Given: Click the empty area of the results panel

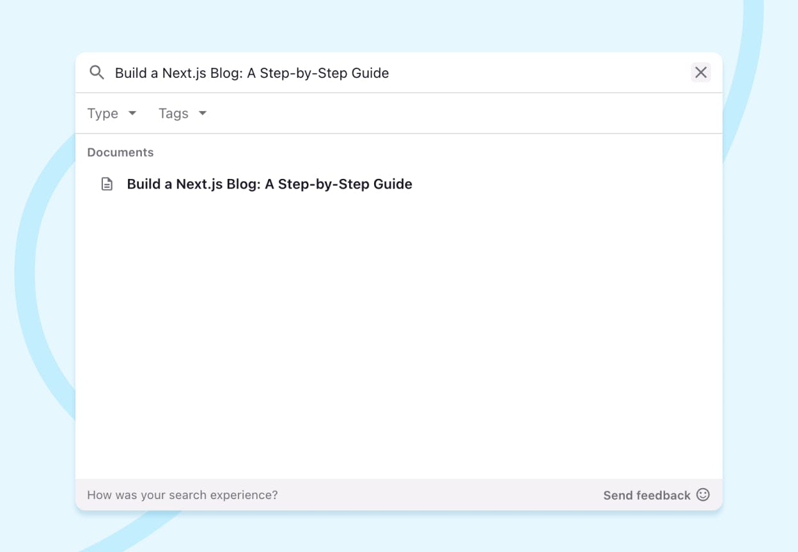Looking at the screenshot, I should click(399, 332).
